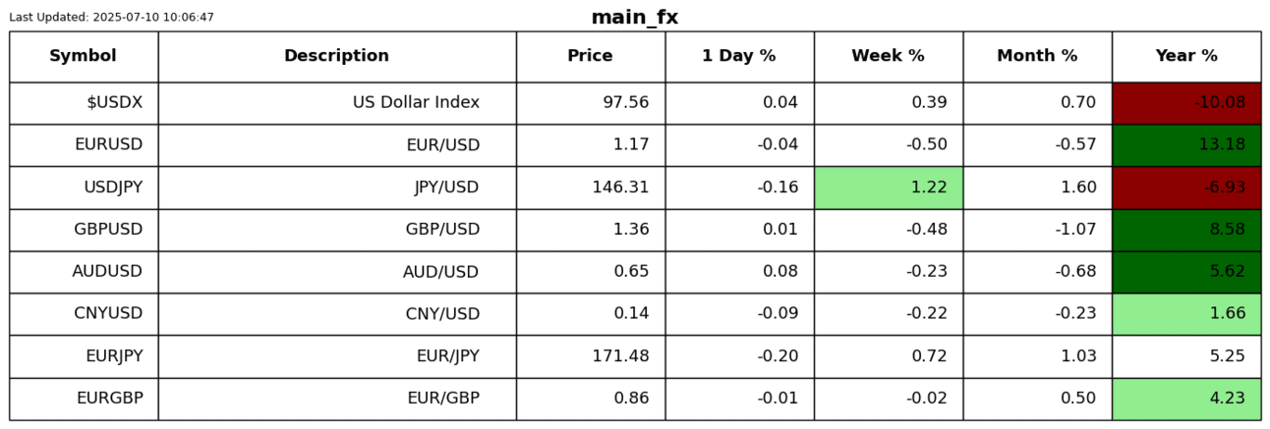Click the 1 Day % column header
The image size is (1270, 429).
(739, 56)
